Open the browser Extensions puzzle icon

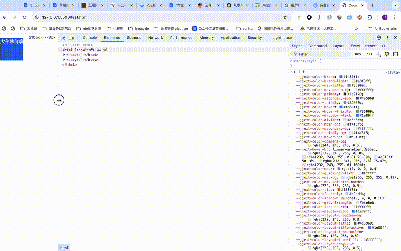click(x=370, y=17)
